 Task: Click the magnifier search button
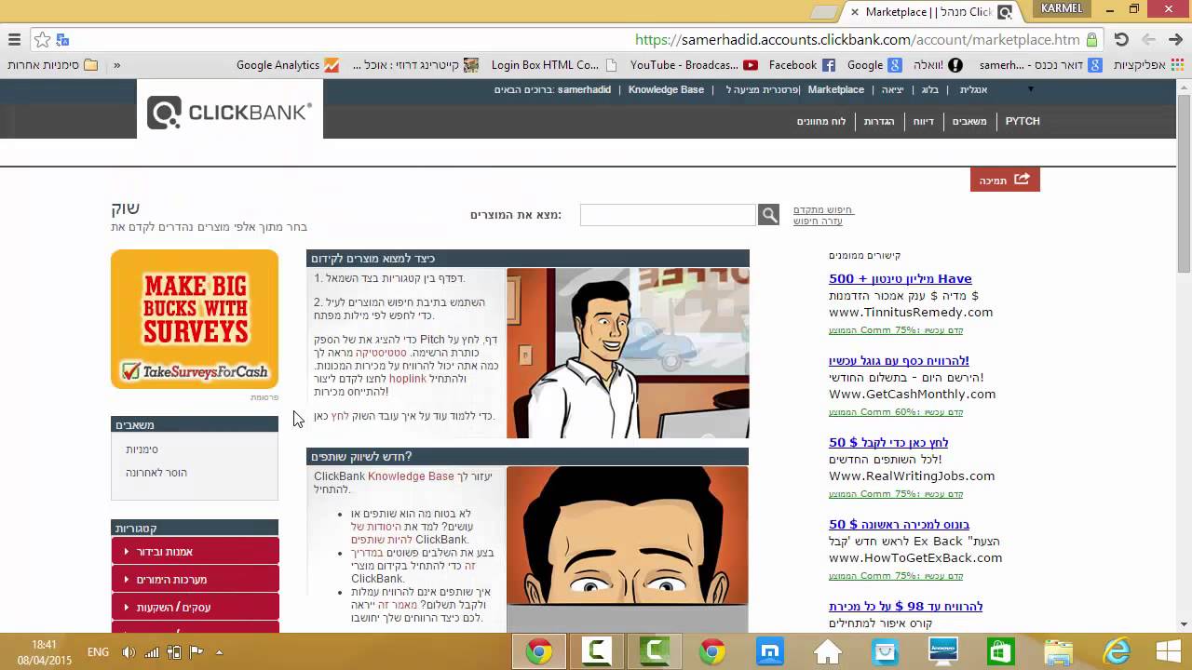[769, 215]
